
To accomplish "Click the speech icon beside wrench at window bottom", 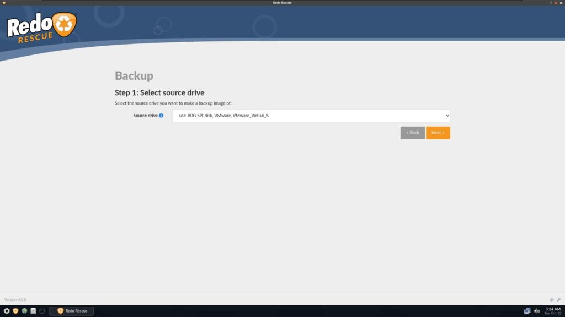I will 552,299.
